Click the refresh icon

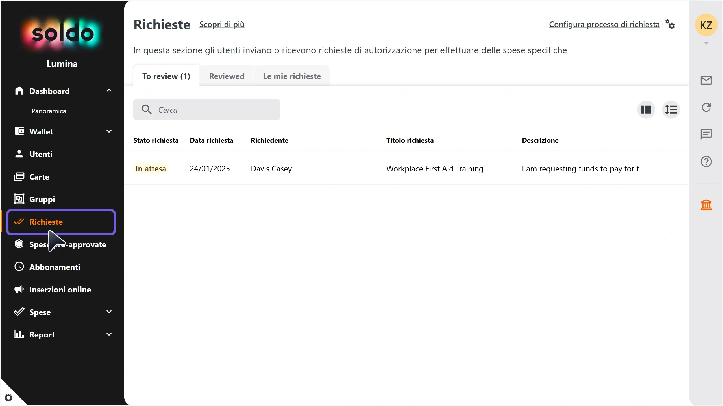point(706,107)
